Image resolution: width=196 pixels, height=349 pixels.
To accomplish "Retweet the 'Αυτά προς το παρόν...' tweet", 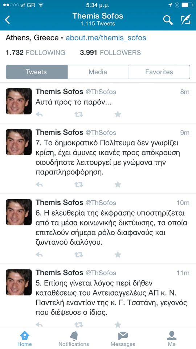I will tap(79, 115).
